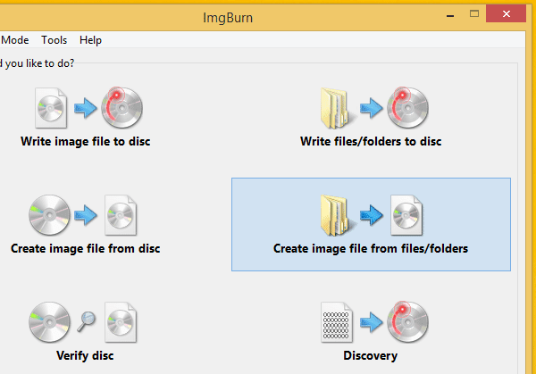Click image file icon in the highlighted files/folders option

(x=407, y=215)
